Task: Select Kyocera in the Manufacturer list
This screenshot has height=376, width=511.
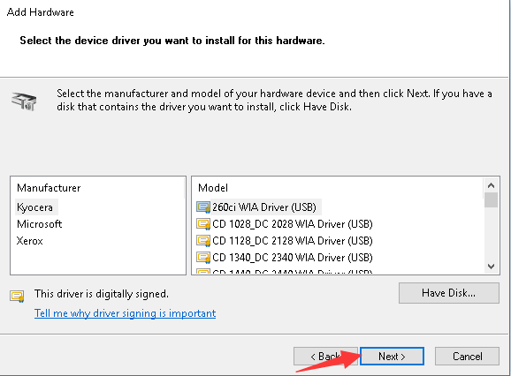Action: click(x=34, y=207)
